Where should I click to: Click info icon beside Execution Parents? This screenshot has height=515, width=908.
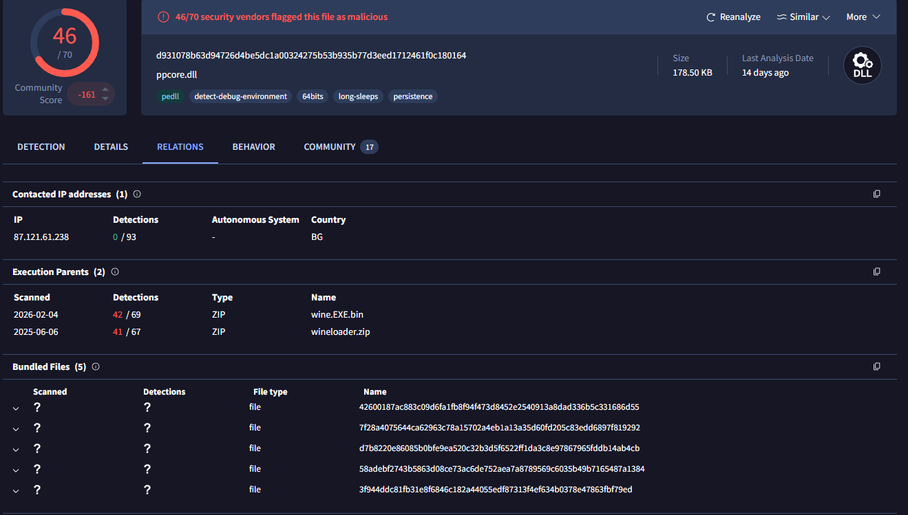pyautogui.click(x=115, y=272)
